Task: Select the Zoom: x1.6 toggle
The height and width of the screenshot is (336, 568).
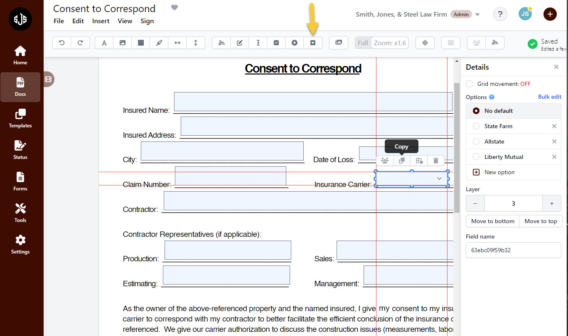Action: click(x=390, y=43)
